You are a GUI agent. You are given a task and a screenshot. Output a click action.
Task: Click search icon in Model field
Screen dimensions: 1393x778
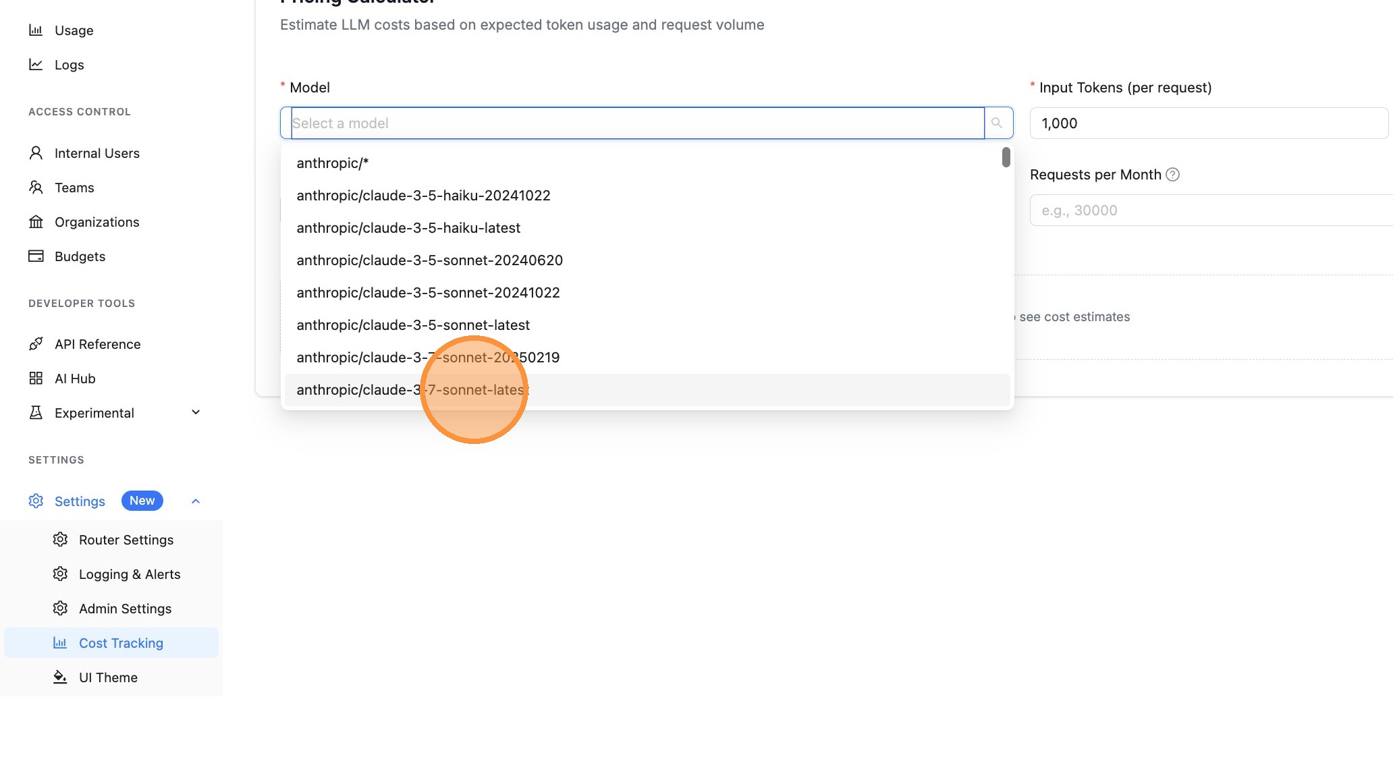(x=997, y=123)
